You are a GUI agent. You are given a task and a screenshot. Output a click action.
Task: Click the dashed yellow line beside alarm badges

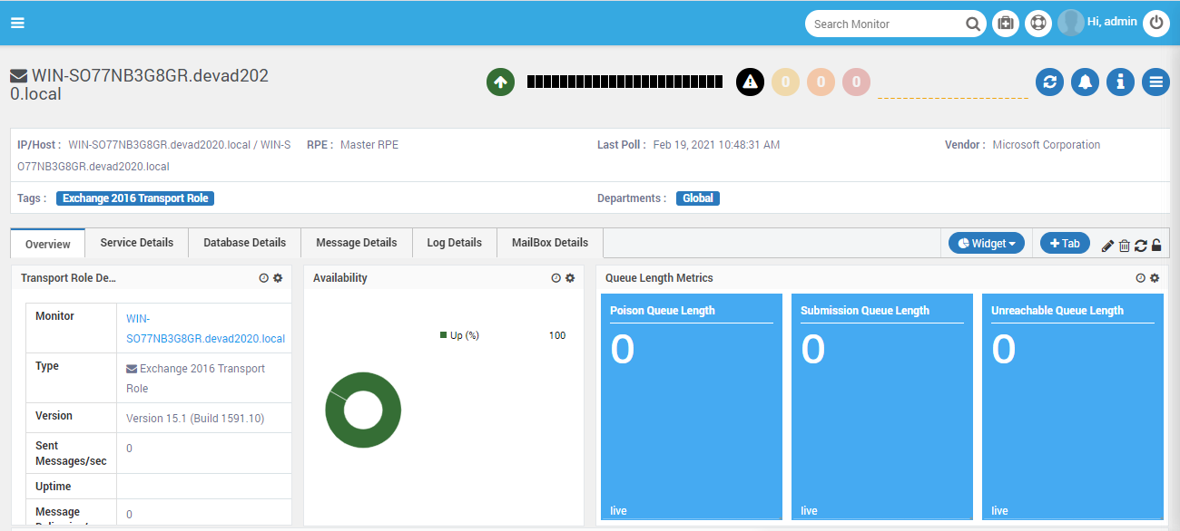click(952, 97)
